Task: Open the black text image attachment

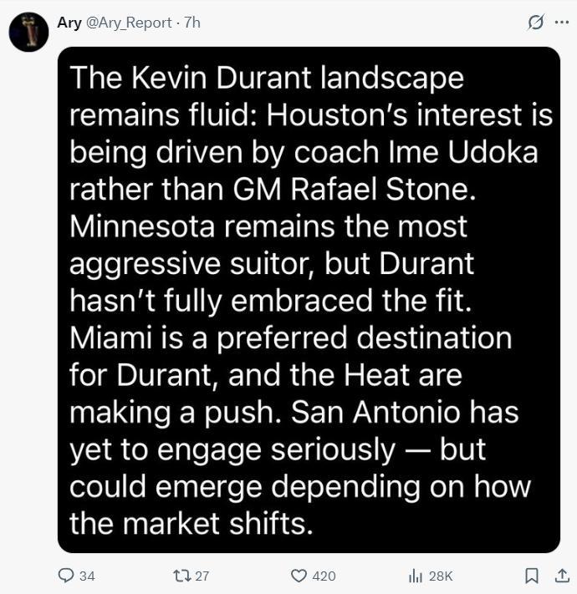Action: tap(308, 299)
